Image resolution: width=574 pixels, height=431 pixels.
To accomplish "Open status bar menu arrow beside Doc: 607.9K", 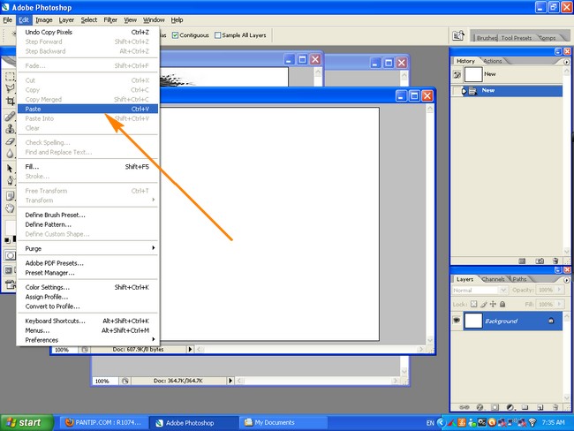I will [190, 350].
